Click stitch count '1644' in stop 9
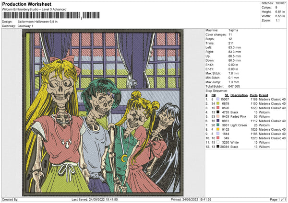The height and width of the screenshot is (203, 288). tap(226, 134)
